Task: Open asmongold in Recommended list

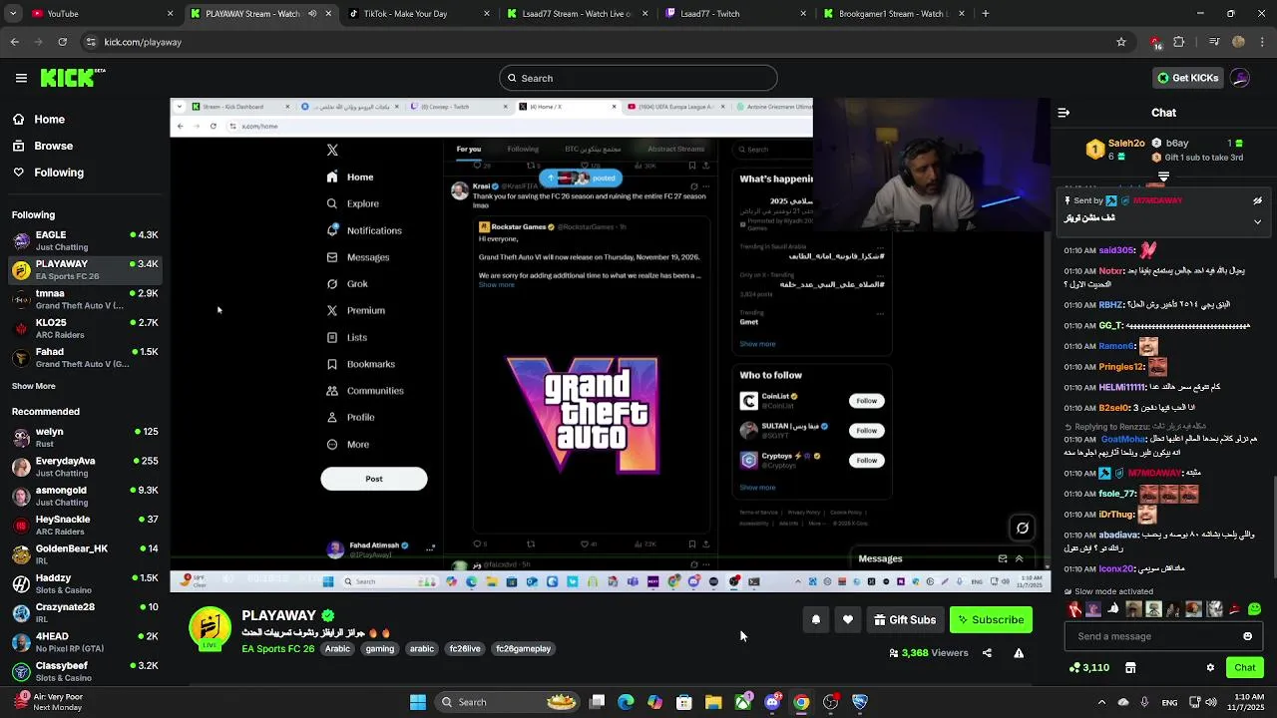Action: [x=85, y=497]
